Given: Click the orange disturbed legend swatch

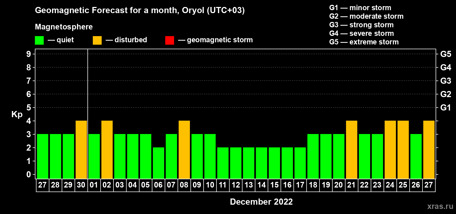Looking at the screenshot, I should [x=97, y=40].
